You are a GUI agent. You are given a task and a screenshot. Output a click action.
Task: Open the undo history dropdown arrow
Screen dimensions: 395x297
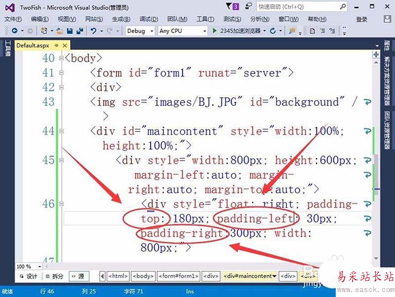(x=102, y=31)
